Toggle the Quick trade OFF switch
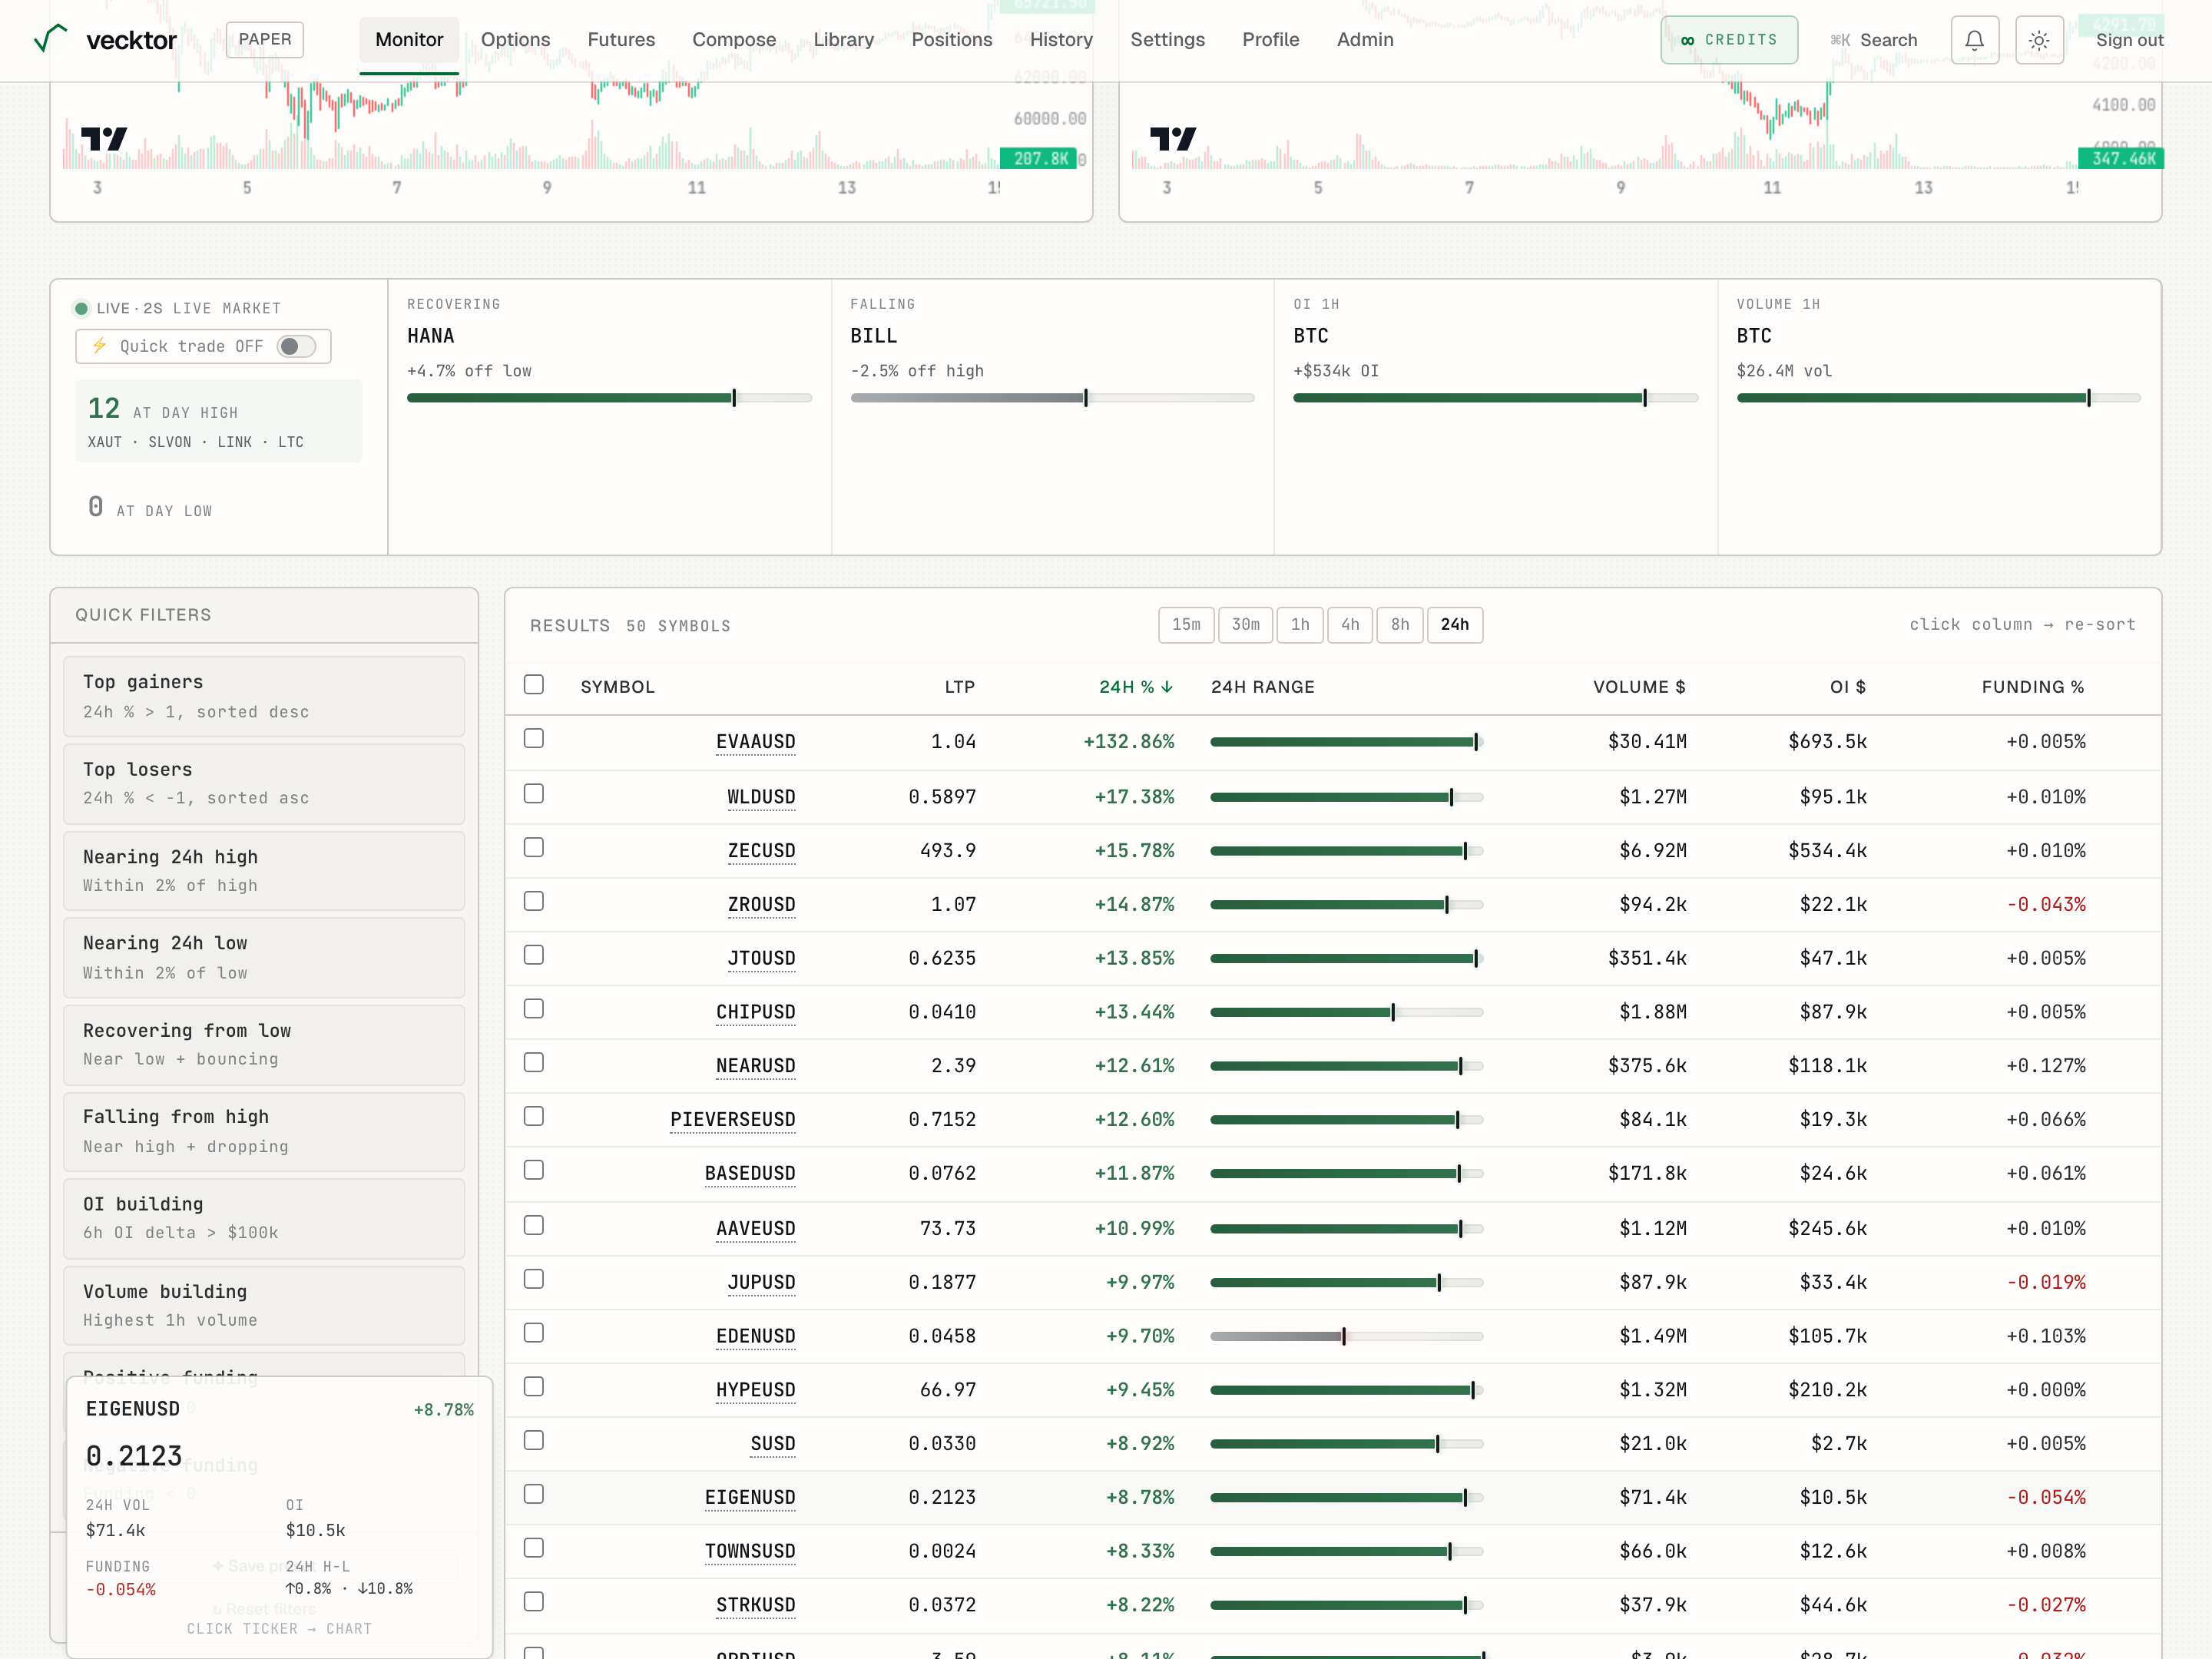 click(x=296, y=346)
